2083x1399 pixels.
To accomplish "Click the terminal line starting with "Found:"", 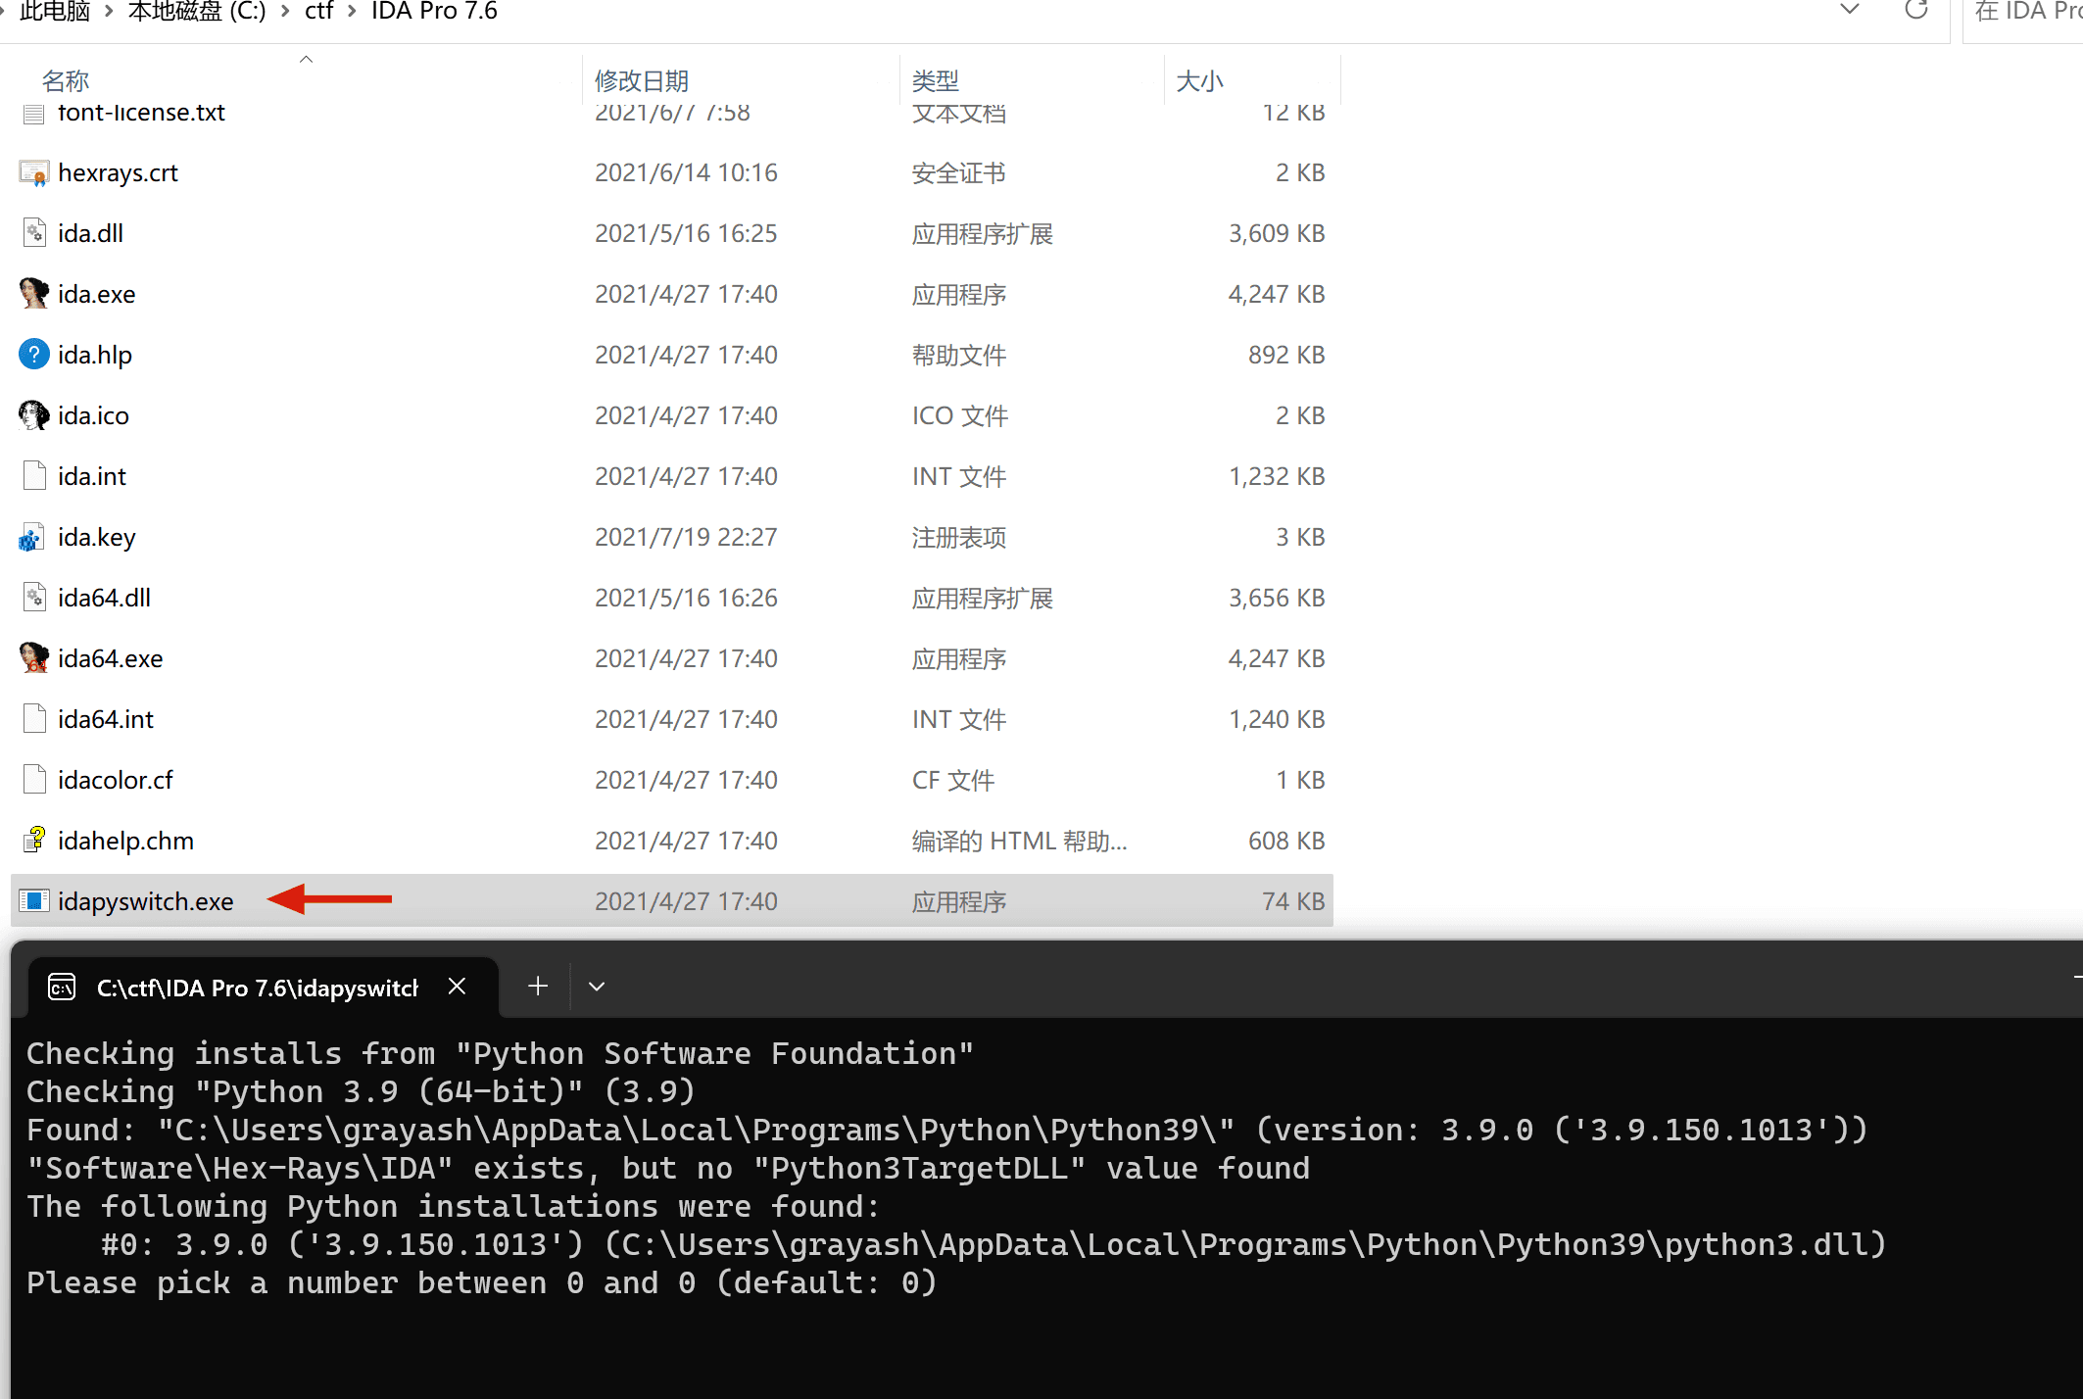I will point(947,1131).
